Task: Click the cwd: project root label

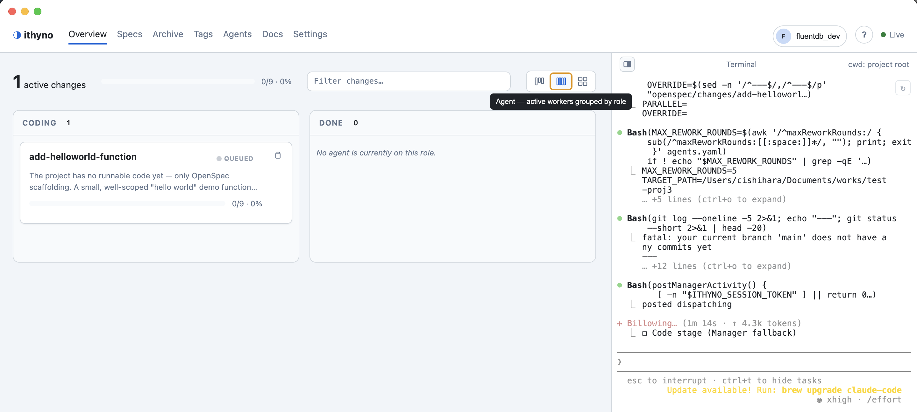Action: 878,64
